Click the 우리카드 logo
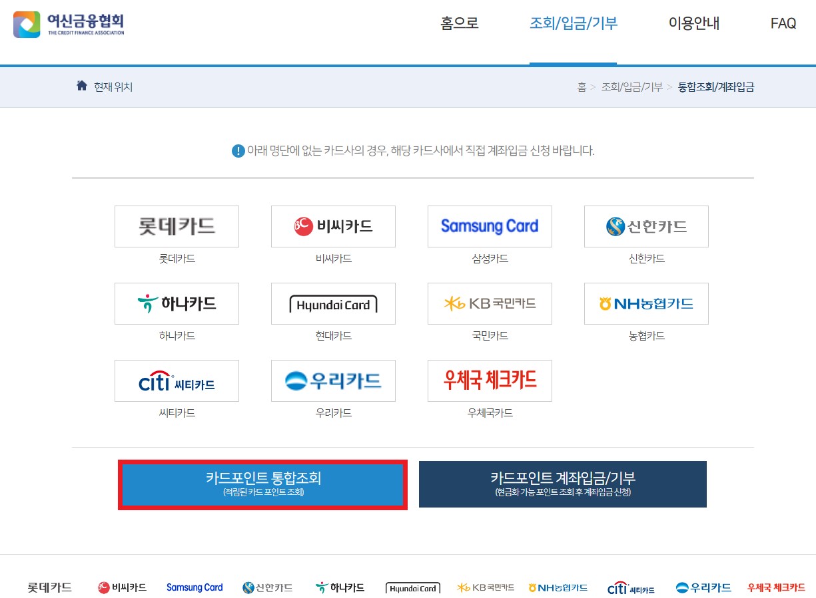 tap(333, 380)
